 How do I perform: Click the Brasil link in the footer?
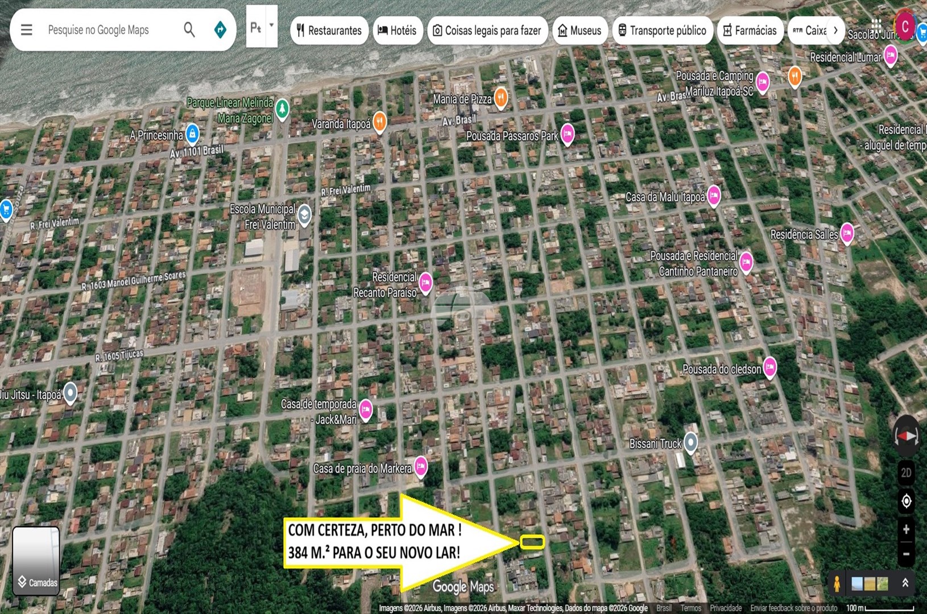pos(664,608)
